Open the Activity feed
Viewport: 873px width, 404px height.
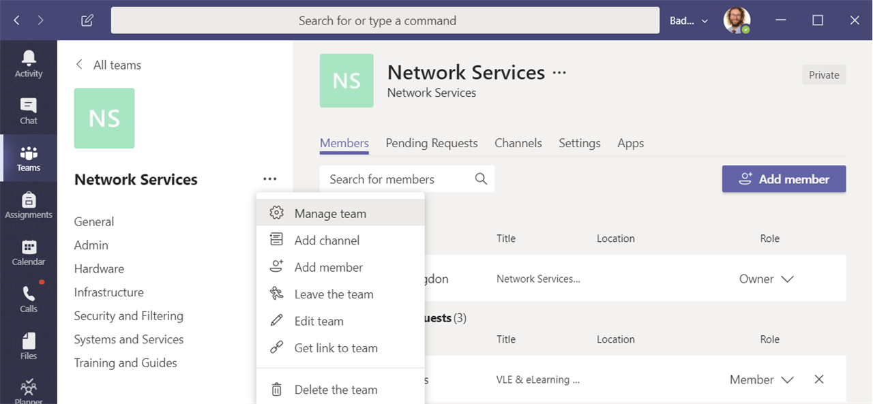click(29, 63)
